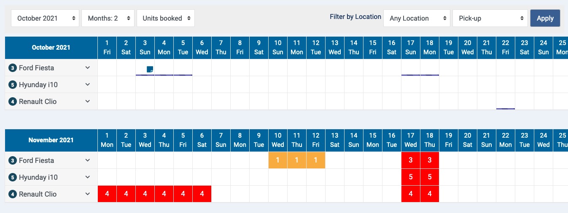Click the units badge 5 beside November Hyunday i10

pos(13,177)
